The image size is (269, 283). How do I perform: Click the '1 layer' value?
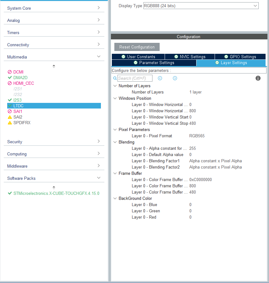[x=196, y=92]
